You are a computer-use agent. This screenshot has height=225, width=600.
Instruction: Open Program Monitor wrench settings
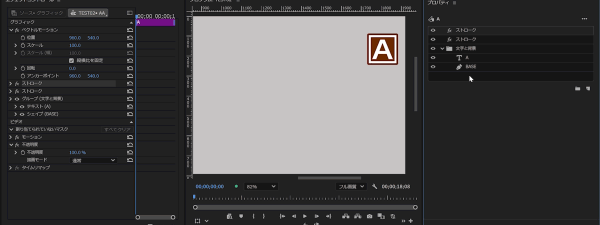(x=374, y=186)
